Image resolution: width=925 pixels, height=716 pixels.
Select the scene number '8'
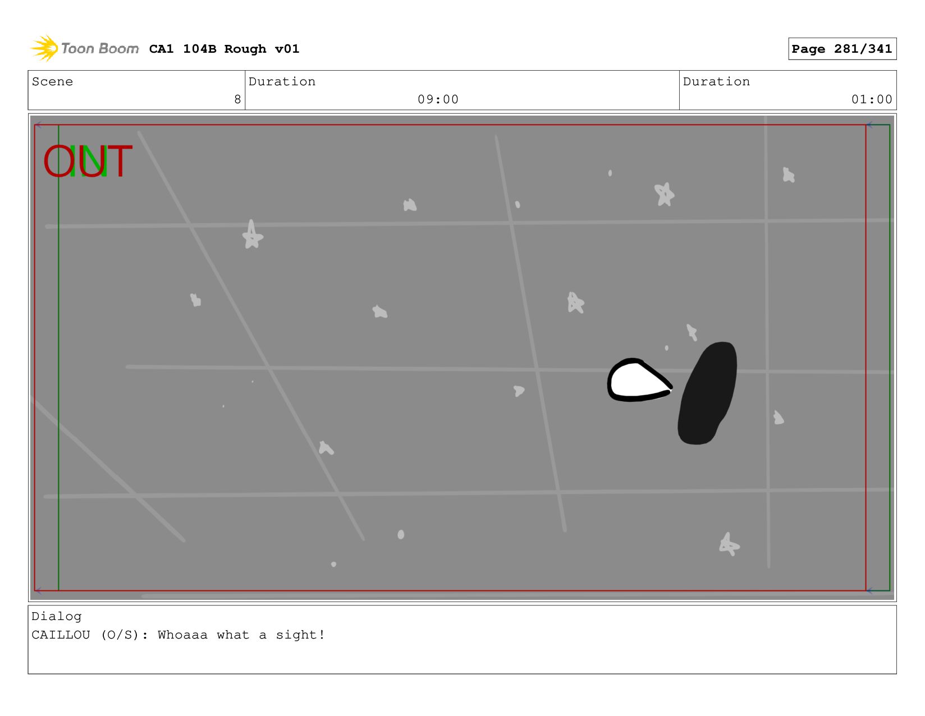click(x=237, y=99)
